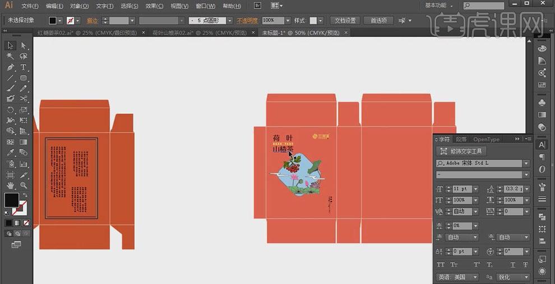Select the Pen tool
555x284 pixels.
click(x=11, y=67)
